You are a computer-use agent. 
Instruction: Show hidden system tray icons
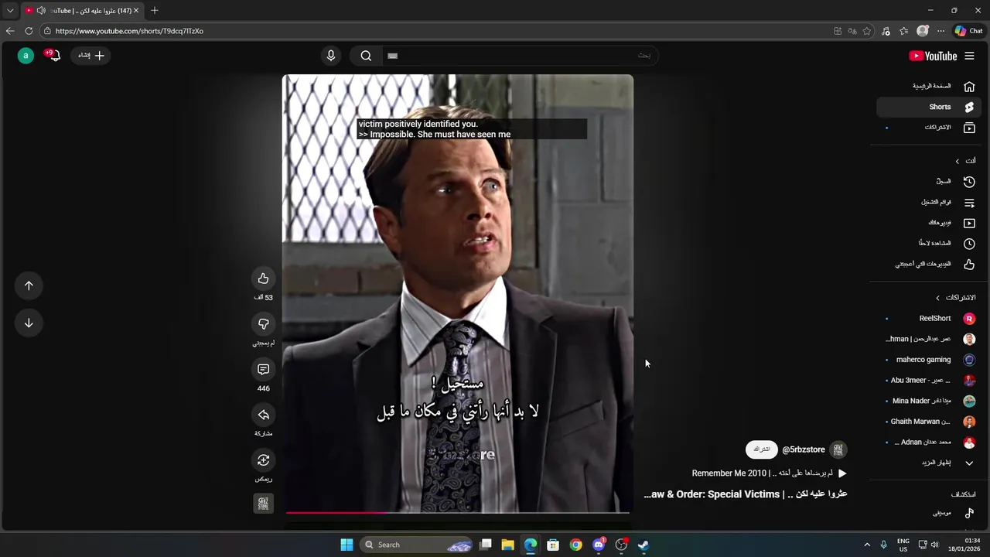867,545
